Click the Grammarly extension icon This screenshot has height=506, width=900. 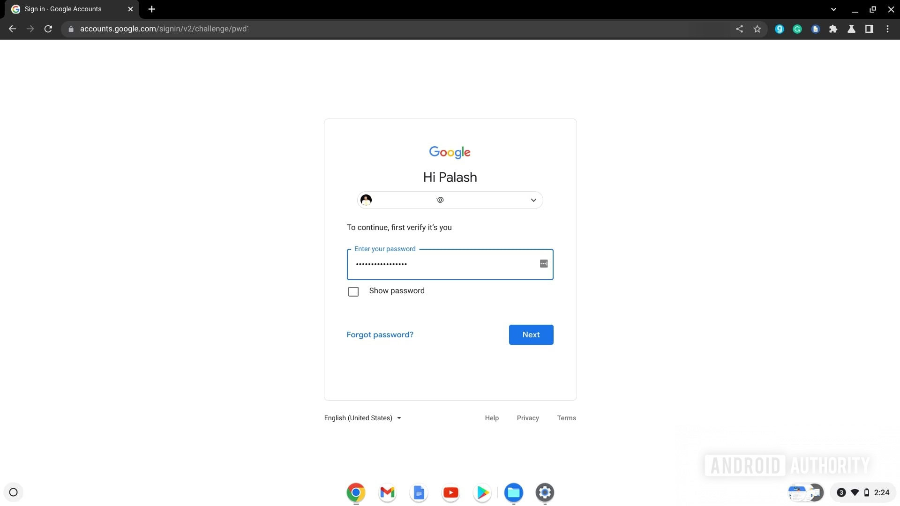click(797, 29)
